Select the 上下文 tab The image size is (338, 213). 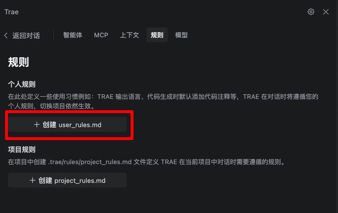(x=129, y=35)
